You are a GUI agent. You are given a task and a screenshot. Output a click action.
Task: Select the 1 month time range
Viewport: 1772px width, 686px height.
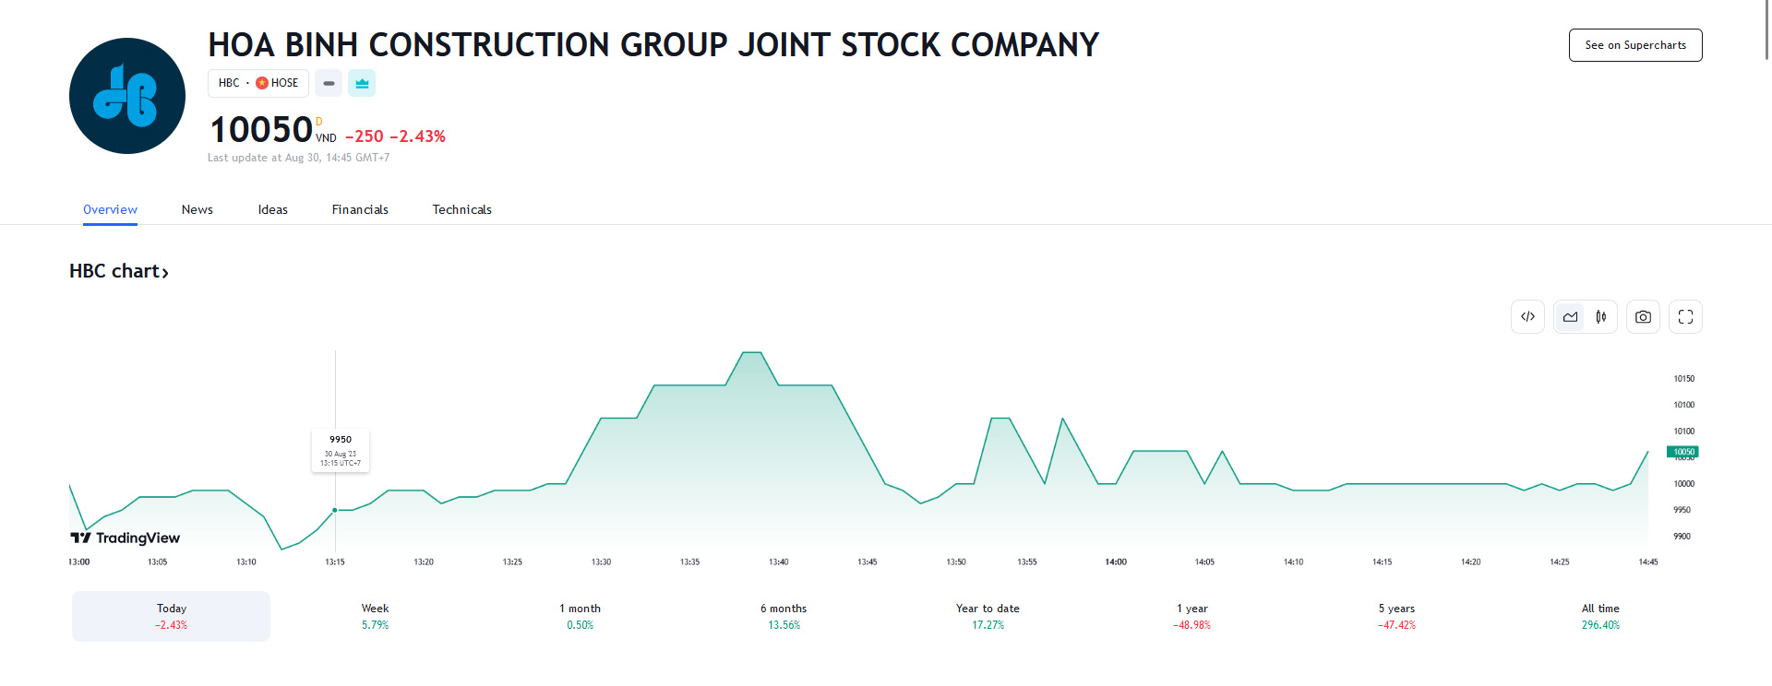580,616
